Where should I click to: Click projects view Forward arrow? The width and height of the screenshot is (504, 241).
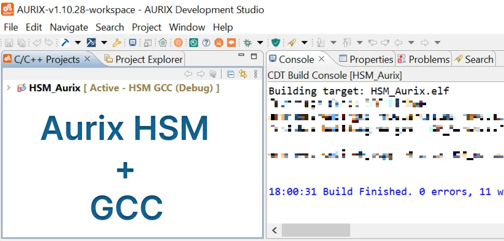pyautogui.click(x=200, y=75)
